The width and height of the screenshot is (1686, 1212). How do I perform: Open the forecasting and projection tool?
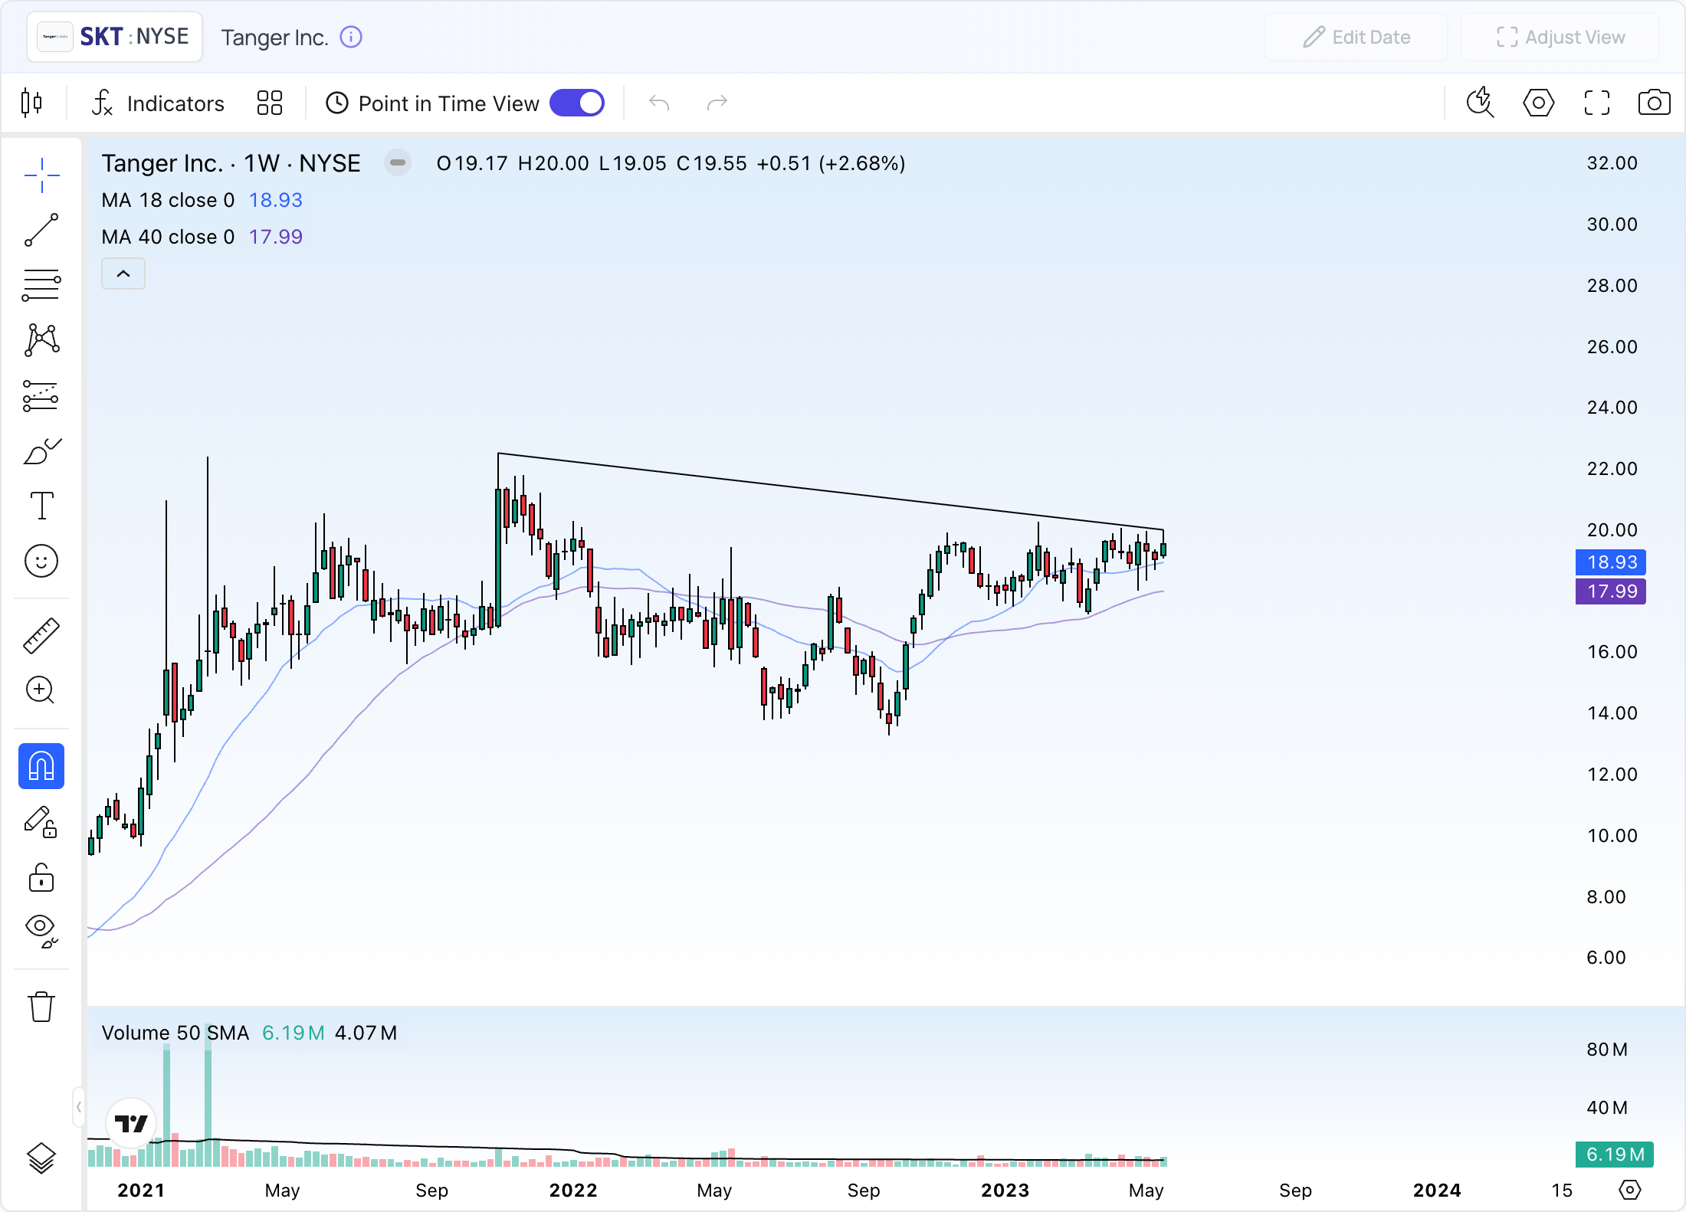[x=41, y=396]
